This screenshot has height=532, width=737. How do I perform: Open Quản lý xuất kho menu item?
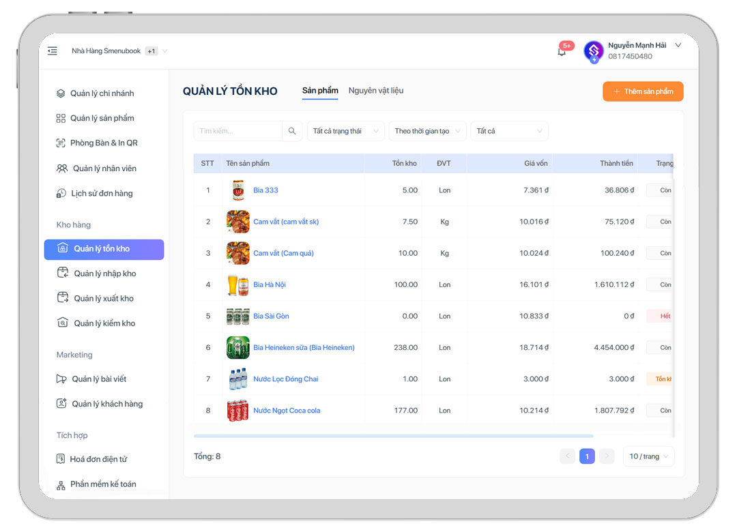(x=104, y=299)
